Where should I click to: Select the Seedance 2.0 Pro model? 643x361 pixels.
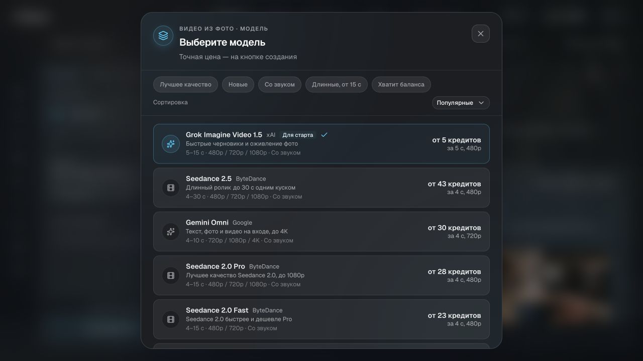pos(321,275)
